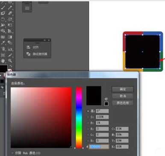Select the Eraser tool
The image size is (165, 156).
pyautogui.click(x=10, y=13)
